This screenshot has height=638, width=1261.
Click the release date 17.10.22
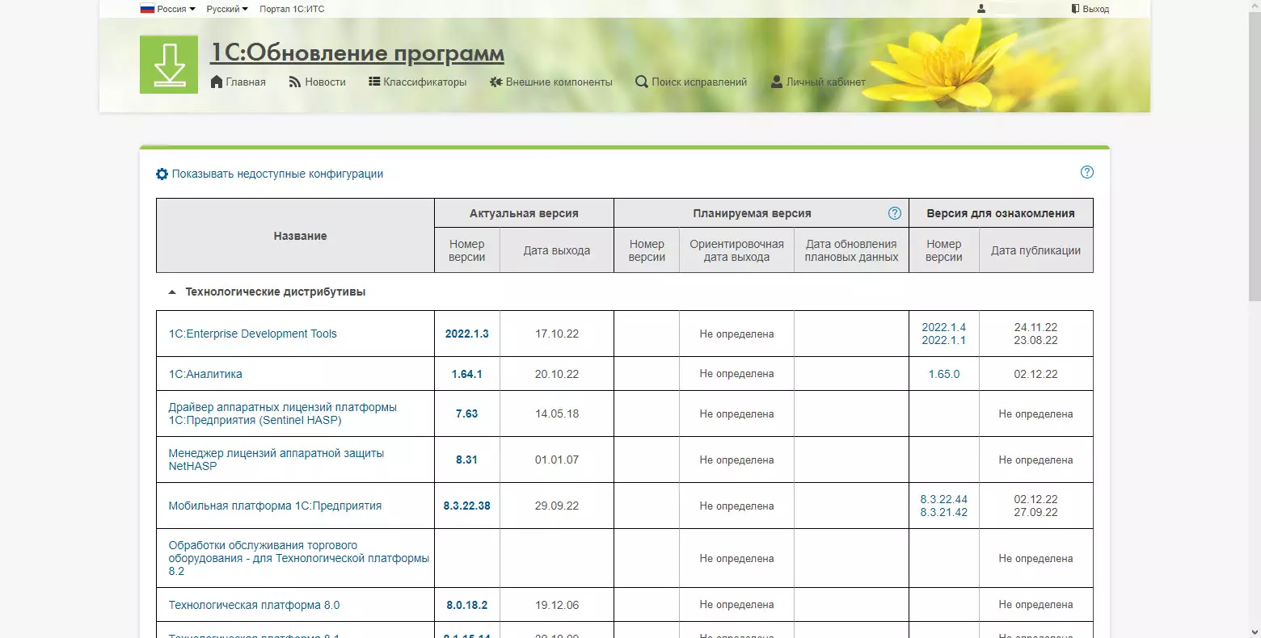click(557, 334)
